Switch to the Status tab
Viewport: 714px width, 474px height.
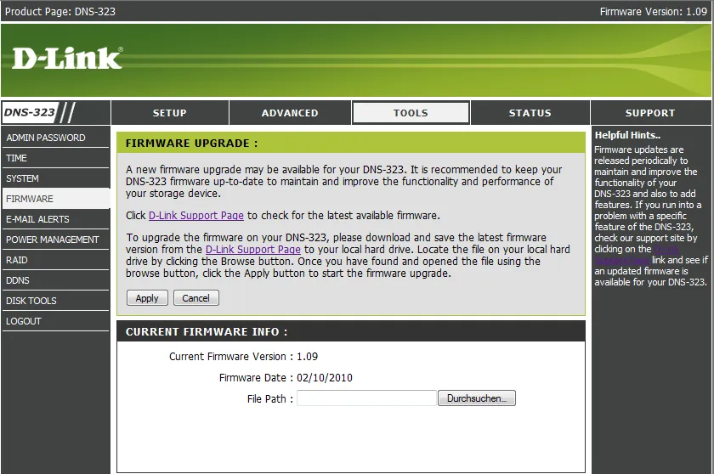click(x=530, y=113)
